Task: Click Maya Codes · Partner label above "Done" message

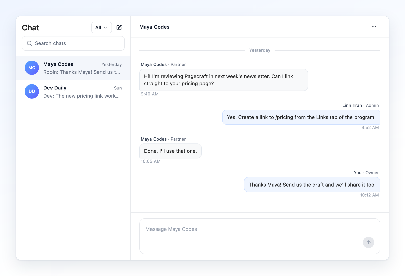Action: point(163,139)
